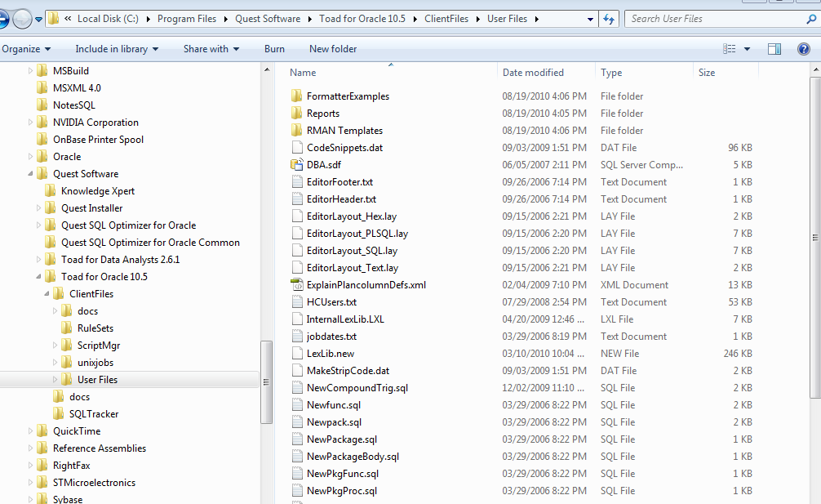Select the EditorLayout_Hex.lay file icon
The height and width of the screenshot is (504, 821).
(x=297, y=216)
